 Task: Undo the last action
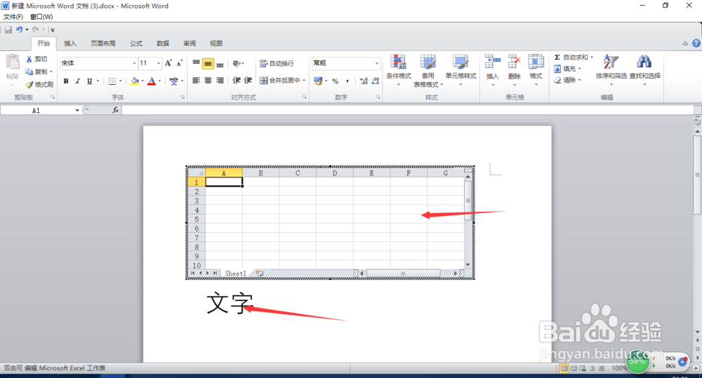pos(19,29)
